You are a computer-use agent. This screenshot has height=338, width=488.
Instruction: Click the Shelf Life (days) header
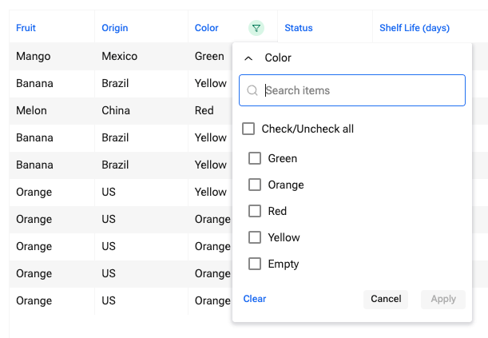pos(414,28)
